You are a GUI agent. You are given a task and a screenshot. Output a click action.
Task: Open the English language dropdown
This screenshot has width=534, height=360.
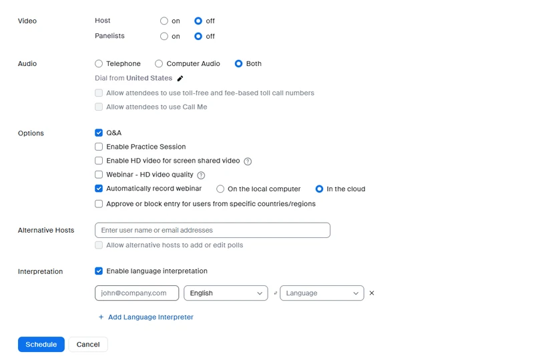point(226,293)
